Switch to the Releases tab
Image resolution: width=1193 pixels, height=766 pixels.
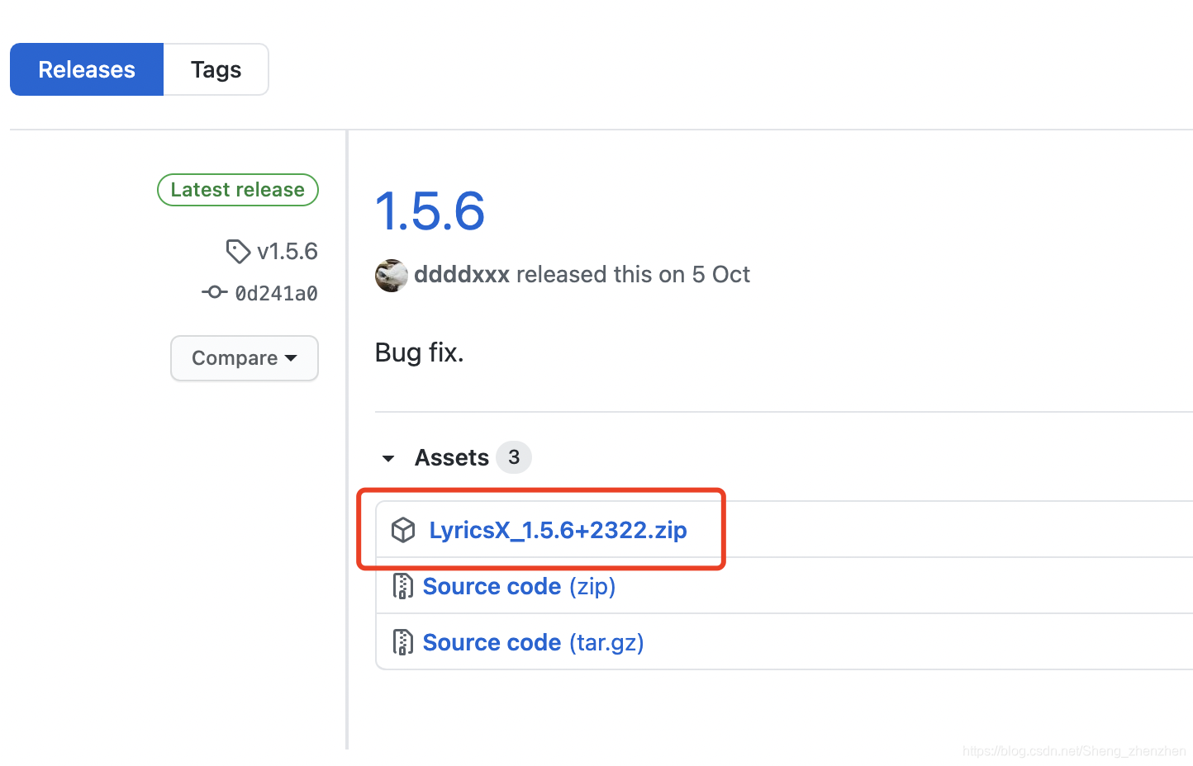pyautogui.click(x=87, y=69)
